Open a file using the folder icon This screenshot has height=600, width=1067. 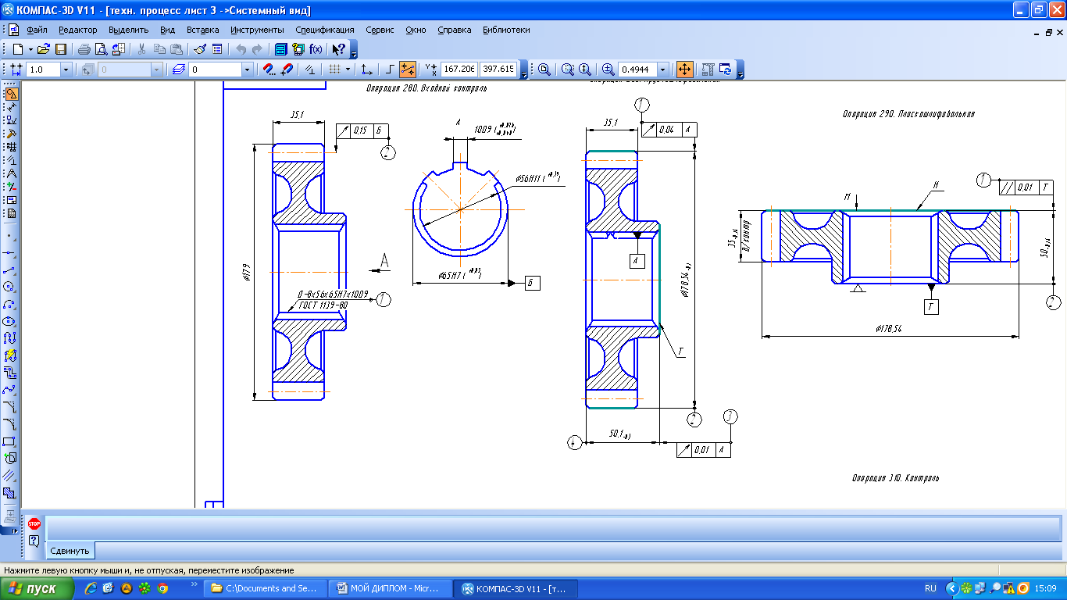coord(44,49)
